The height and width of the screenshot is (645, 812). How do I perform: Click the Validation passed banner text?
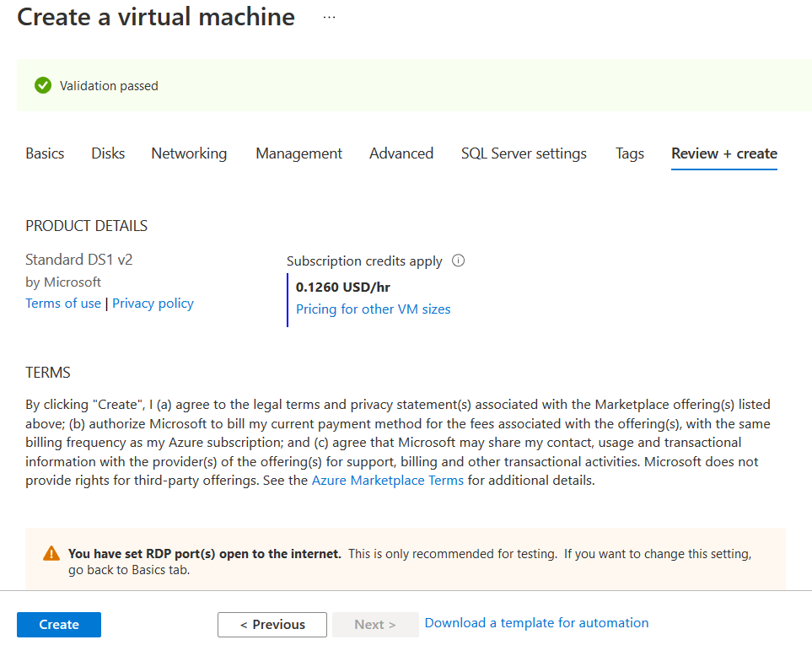coord(109,86)
